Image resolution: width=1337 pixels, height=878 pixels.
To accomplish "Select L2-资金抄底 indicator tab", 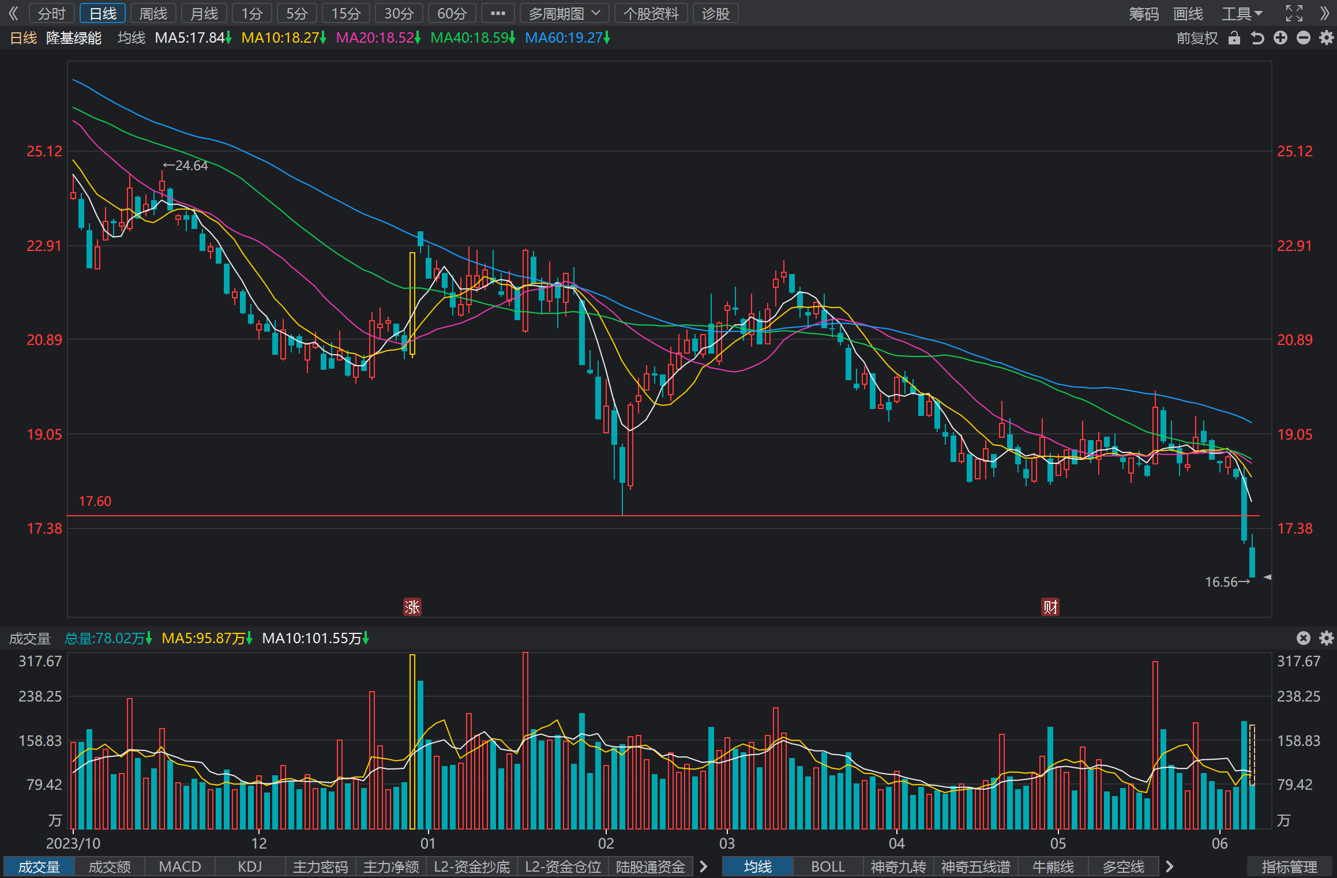I will point(472,866).
